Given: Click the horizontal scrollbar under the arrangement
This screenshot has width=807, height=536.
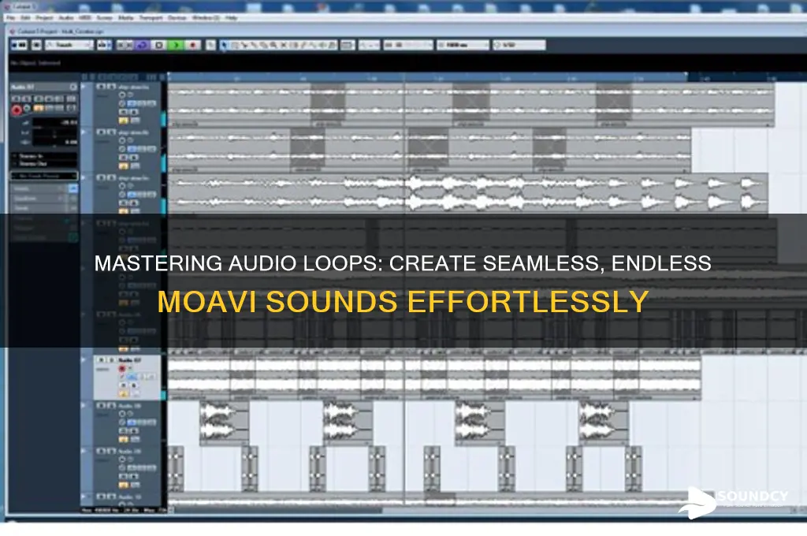Looking at the screenshot, I should [278, 510].
